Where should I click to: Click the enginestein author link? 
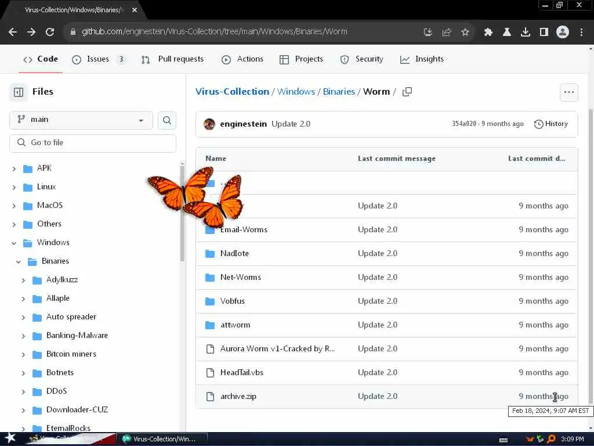[243, 124]
